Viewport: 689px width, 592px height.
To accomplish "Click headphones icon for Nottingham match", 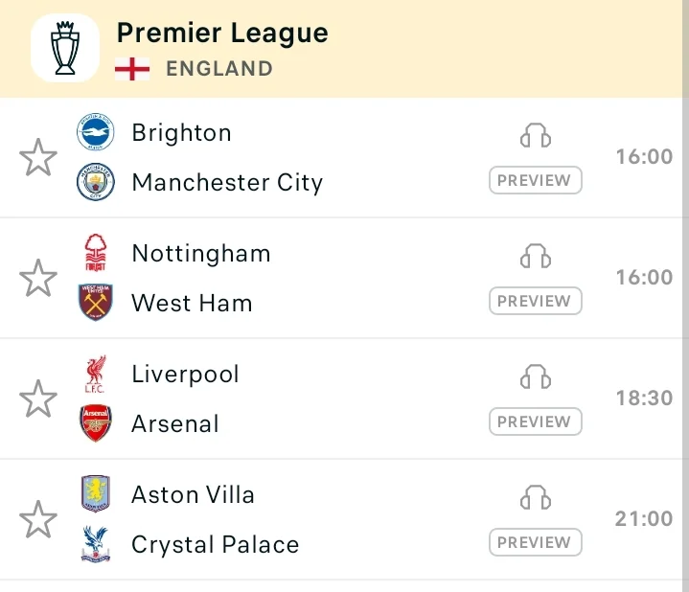I will coord(536,256).
